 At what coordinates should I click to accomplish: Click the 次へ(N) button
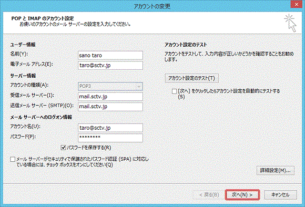coord(242,194)
